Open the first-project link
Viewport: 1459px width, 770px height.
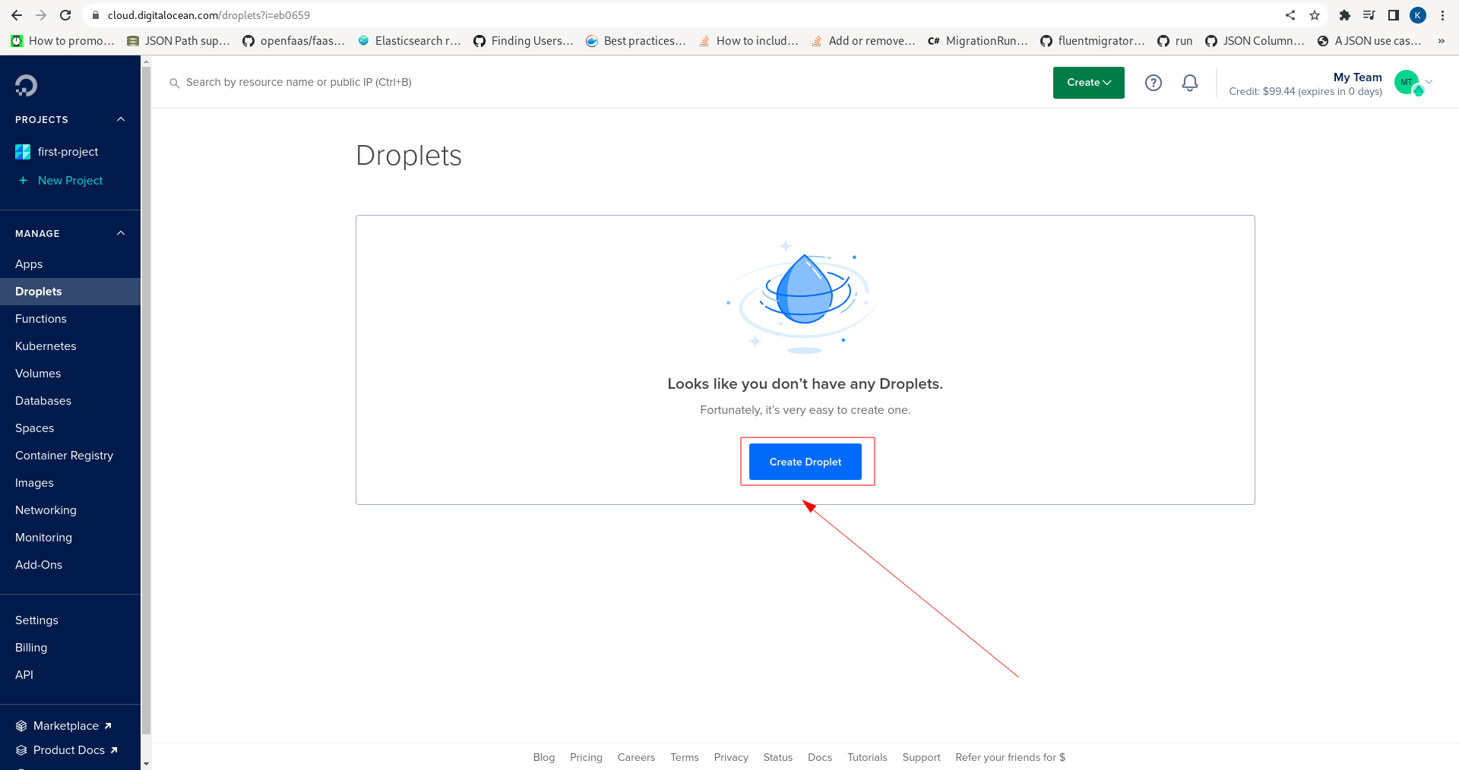[68, 152]
